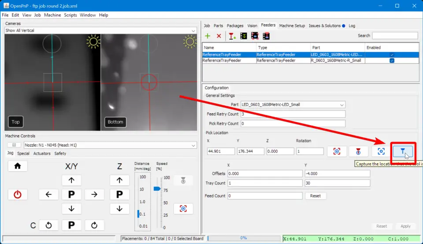Raise Z axis using its up arrow
Screen dimensions: 423x244
tap(119, 180)
